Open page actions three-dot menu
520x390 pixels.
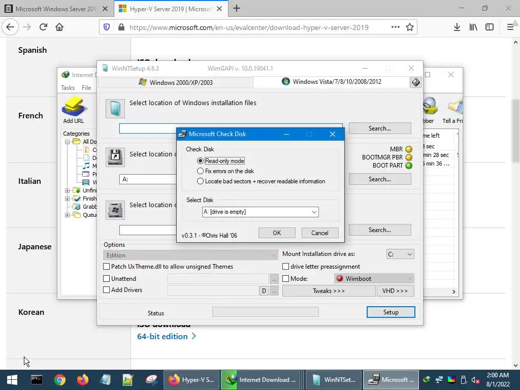(395, 27)
